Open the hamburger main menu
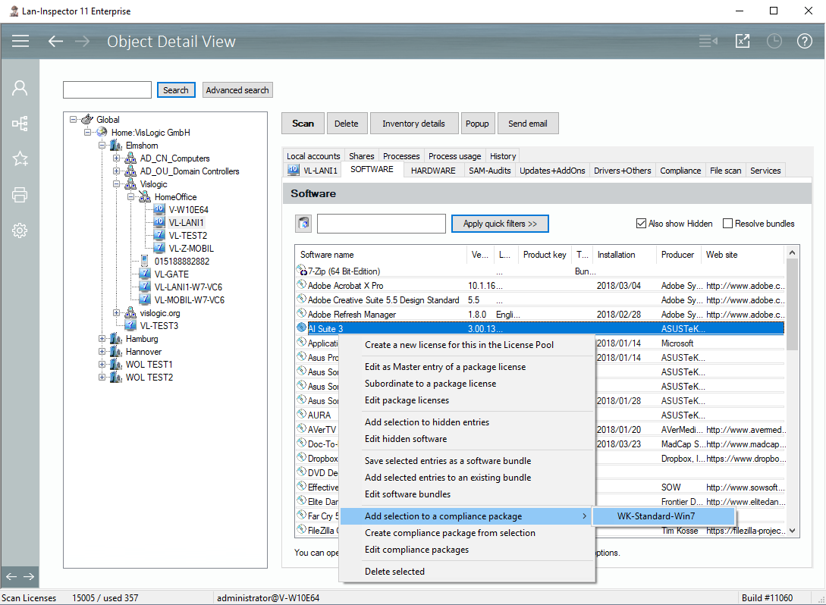826x605 pixels. coord(20,41)
